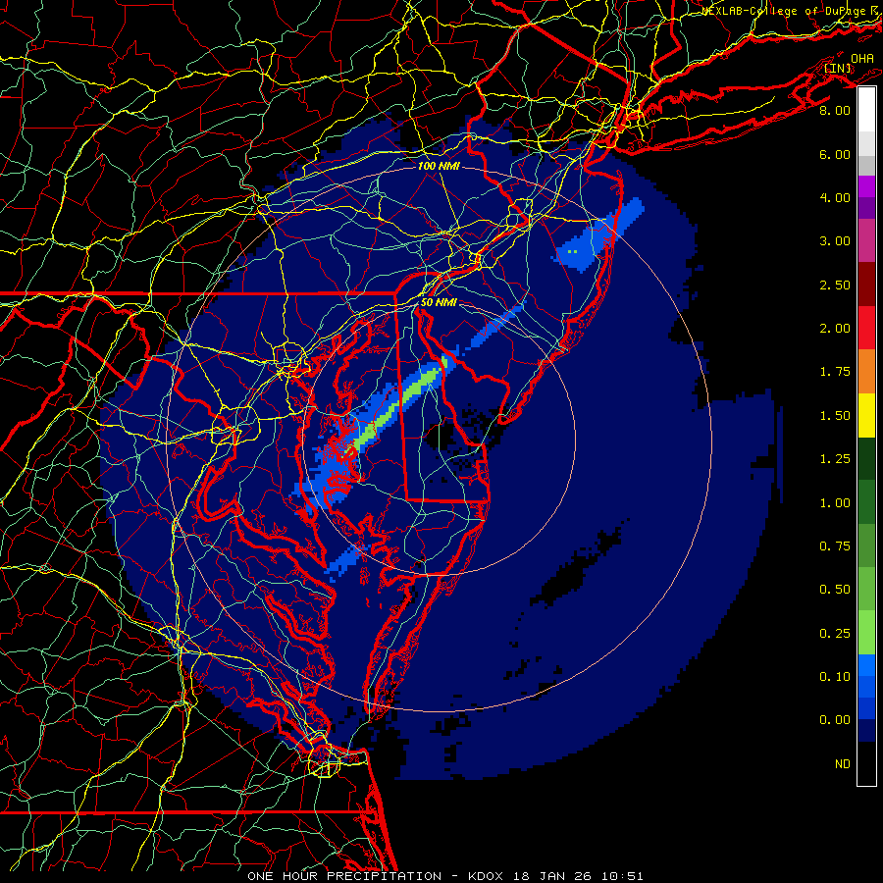Pick the white swatch topping the color scale

(x=866, y=110)
